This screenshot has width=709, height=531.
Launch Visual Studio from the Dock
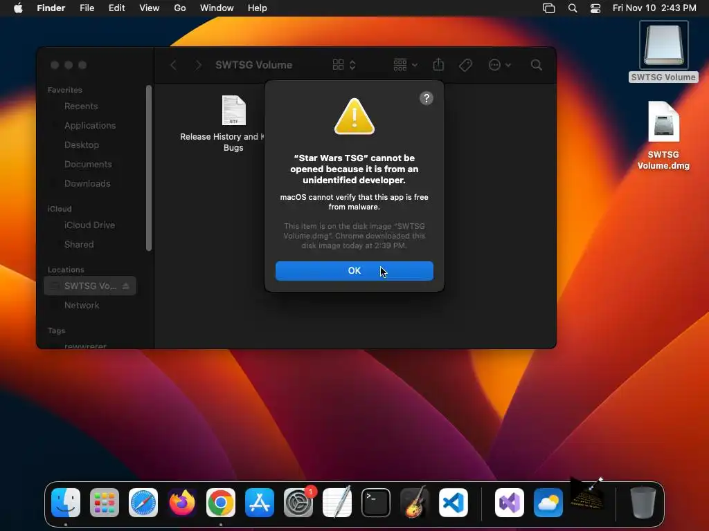pos(510,503)
